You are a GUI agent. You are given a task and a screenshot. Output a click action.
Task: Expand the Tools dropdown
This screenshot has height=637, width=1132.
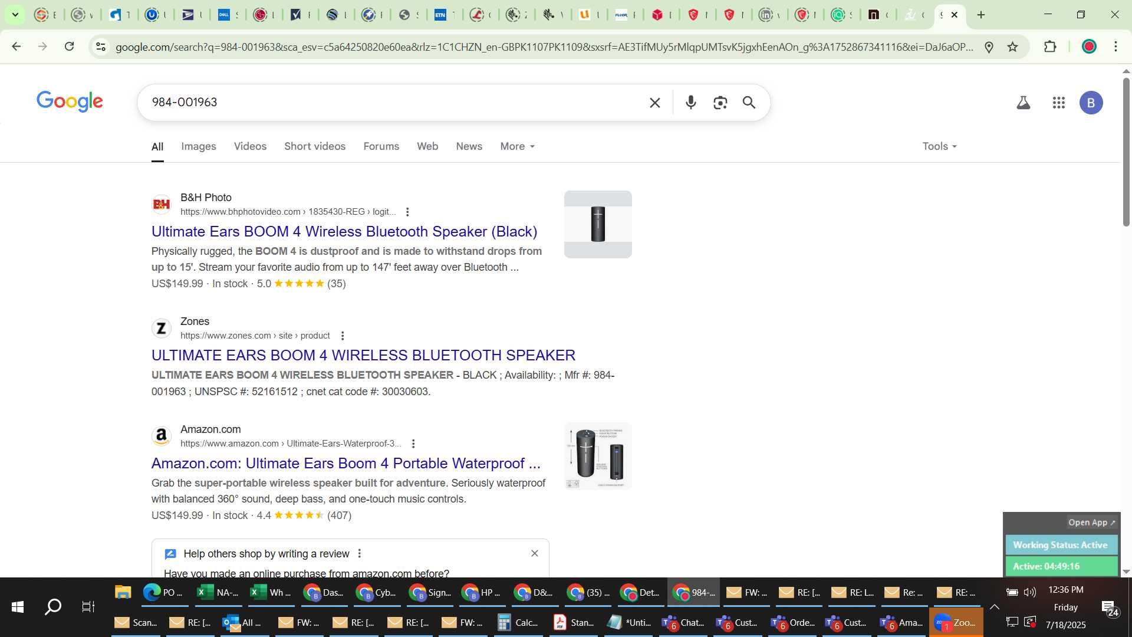click(x=939, y=146)
